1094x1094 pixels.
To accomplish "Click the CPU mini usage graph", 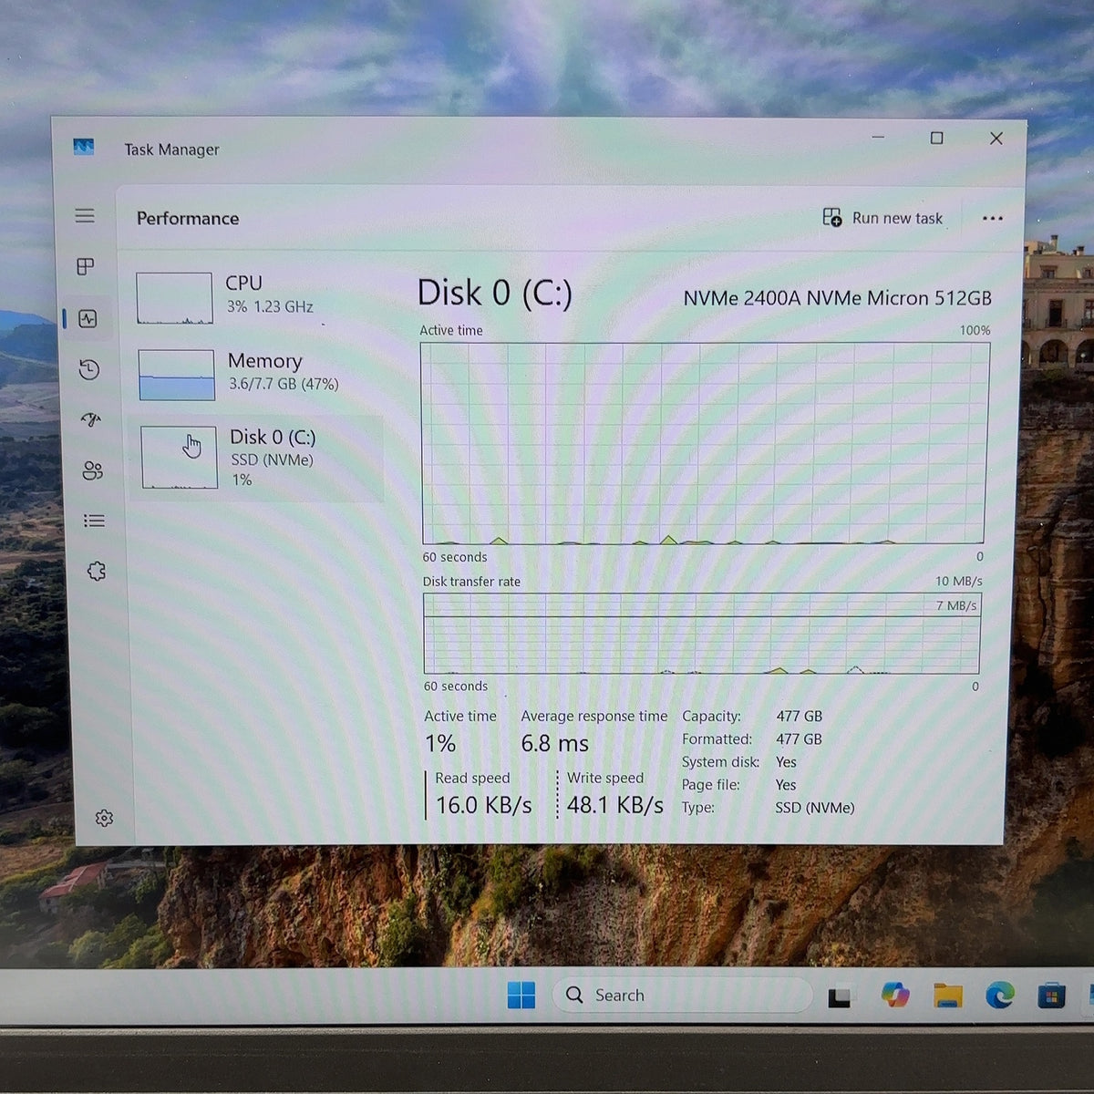I will point(174,298).
